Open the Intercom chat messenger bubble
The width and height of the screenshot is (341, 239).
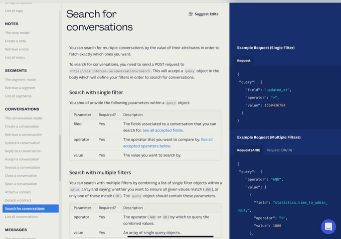pyautogui.click(x=328, y=226)
